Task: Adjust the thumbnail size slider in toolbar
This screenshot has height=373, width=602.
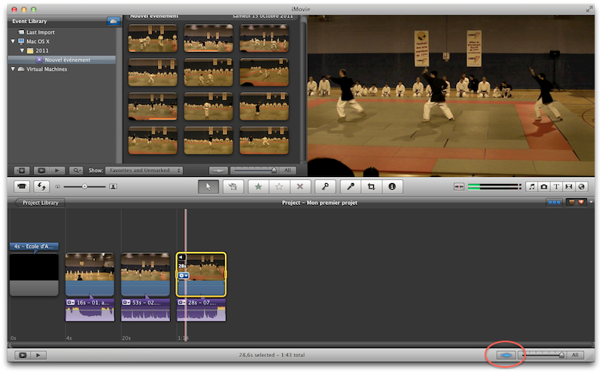Action: (x=84, y=187)
